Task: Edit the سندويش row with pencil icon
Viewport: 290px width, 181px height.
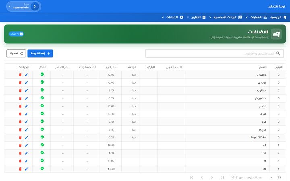Action: pos(26,98)
